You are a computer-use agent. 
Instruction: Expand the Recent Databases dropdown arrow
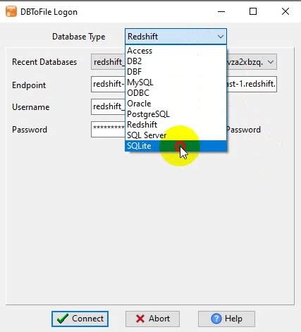coord(271,62)
